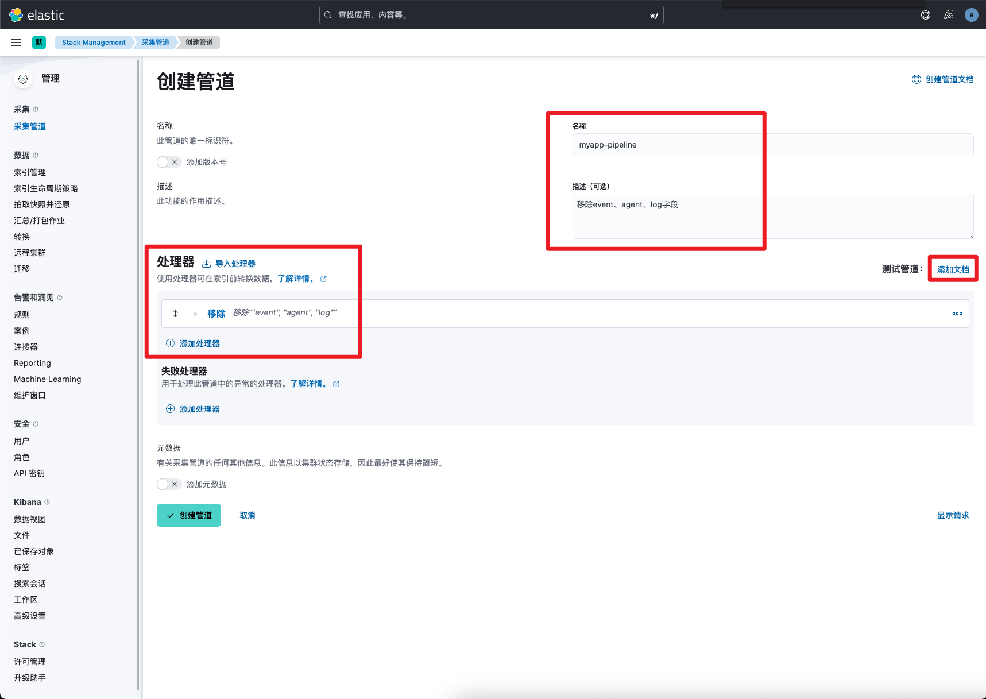
Task: Click the info icon beside 采集 heading
Action: coord(36,109)
